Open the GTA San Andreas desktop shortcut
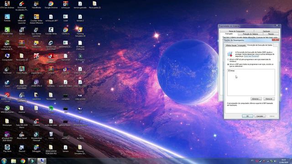 tap(7, 5)
